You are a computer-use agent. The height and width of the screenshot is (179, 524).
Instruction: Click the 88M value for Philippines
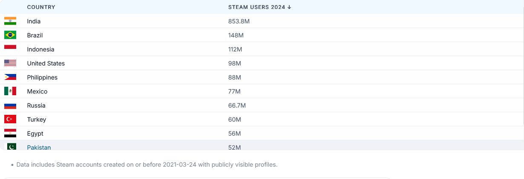pos(235,77)
